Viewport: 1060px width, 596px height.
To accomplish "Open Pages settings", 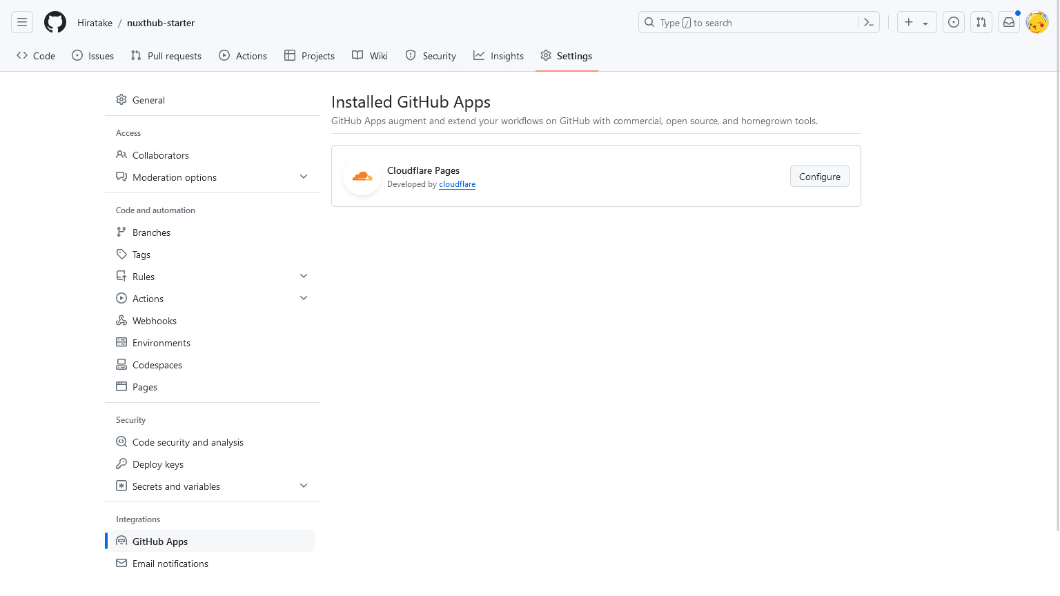I will (213, 387).
